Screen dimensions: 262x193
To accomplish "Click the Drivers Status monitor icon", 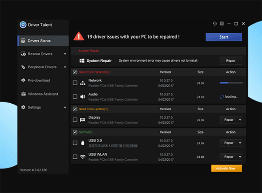I will (x=23, y=41).
